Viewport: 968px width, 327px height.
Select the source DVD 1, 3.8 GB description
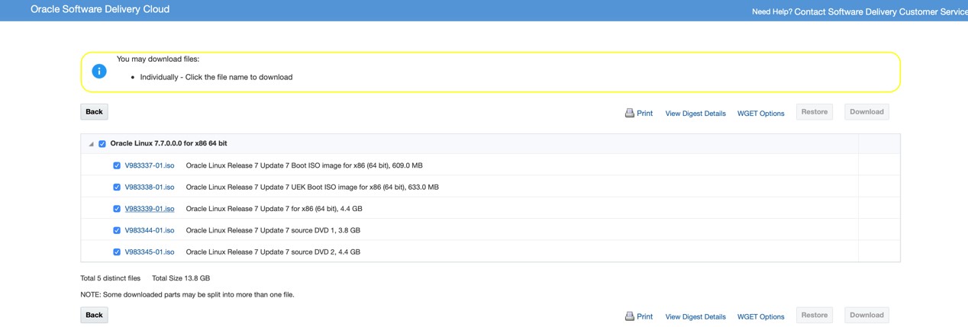pyautogui.click(x=273, y=230)
